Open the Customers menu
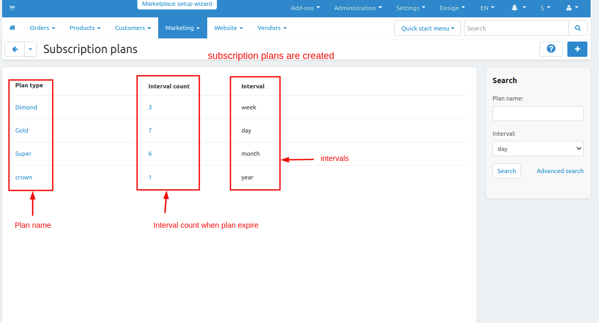Screen dimensions: 599x323 (x=133, y=28)
